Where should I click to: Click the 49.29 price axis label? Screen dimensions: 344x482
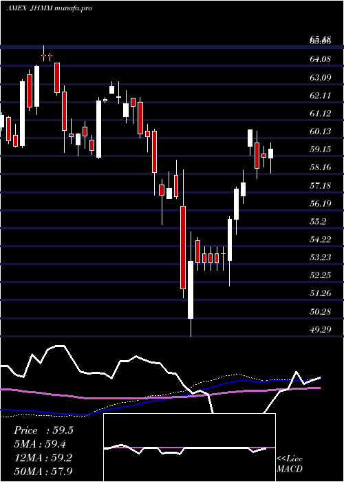click(x=321, y=330)
